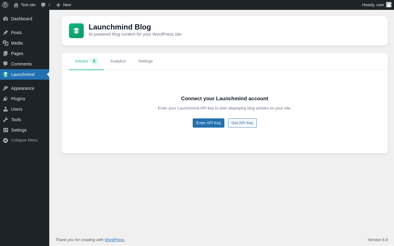Viewport: 394px width, 246px height.
Task: Click the Comments speech bubble sidebar icon
Action: 6,64
